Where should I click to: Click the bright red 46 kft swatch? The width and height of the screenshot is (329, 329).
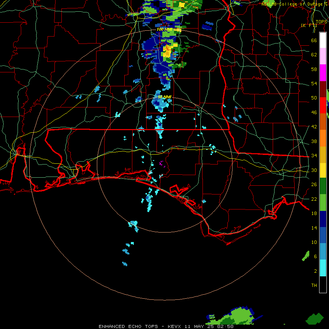click(x=323, y=105)
